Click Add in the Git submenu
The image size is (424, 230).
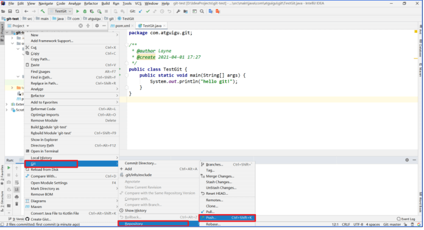(x=159, y=169)
